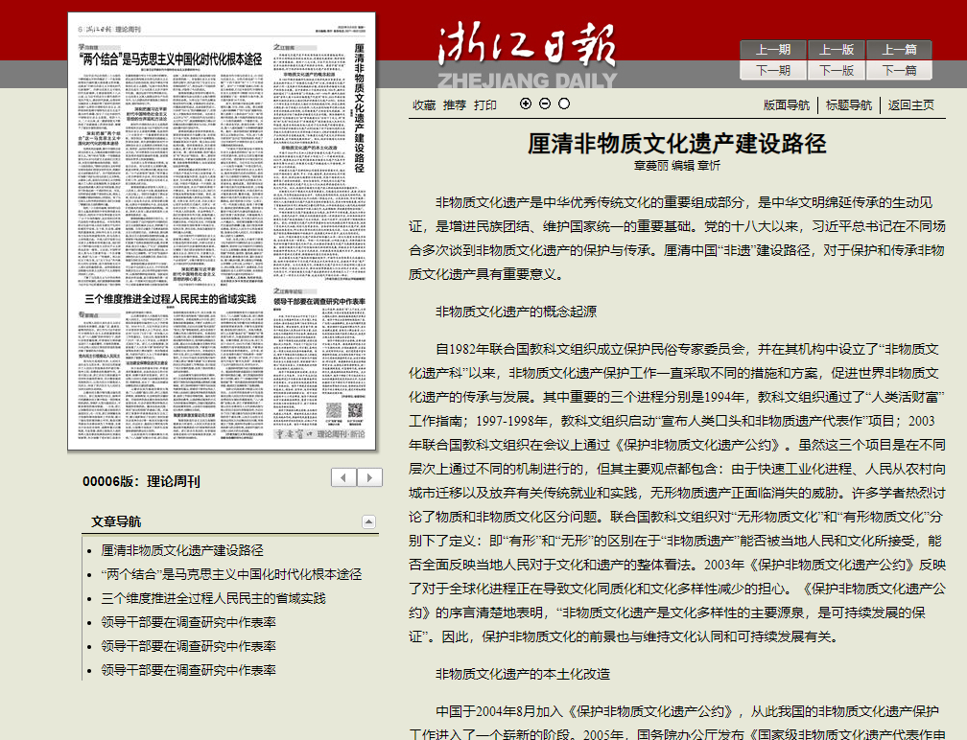Click the zoom out (minus) text size icon
Screen dimensions: 967x740
coord(545,104)
